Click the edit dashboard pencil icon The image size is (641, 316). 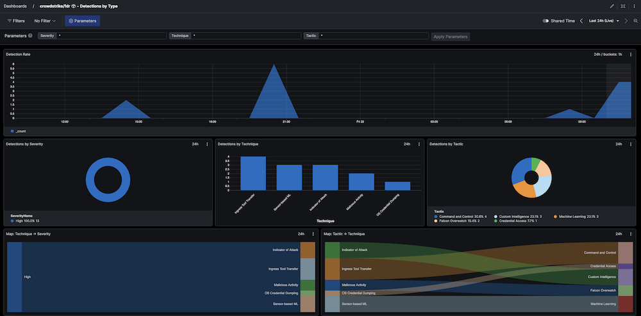[x=612, y=6]
